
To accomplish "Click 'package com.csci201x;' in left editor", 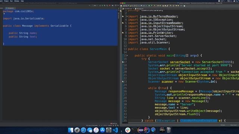I will point(18,11).
